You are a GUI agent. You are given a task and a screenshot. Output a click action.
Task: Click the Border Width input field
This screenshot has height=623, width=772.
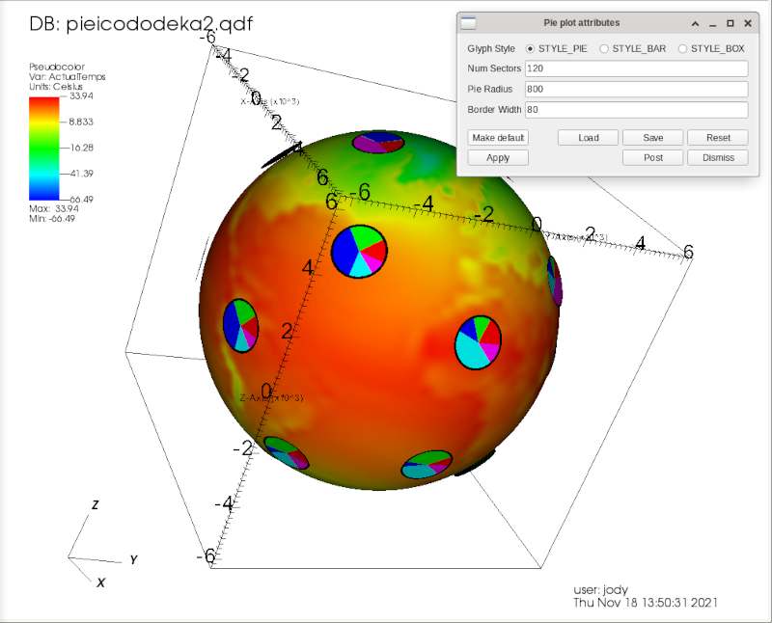point(637,110)
